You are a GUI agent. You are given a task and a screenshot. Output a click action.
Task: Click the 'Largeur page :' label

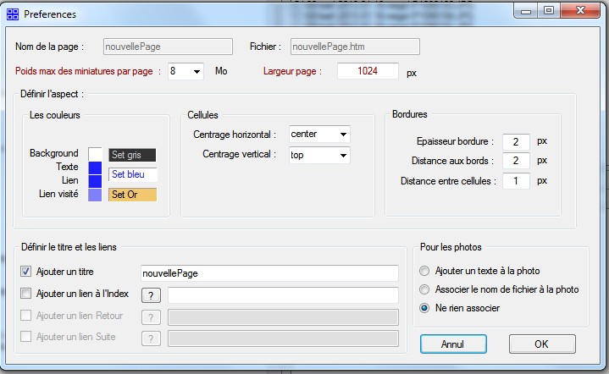point(292,71)
